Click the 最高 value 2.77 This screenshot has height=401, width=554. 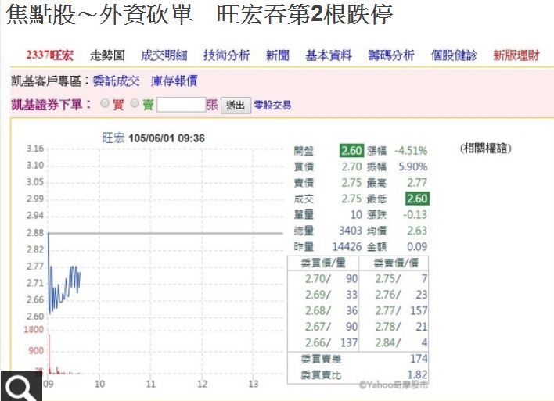tap(417, 182)
